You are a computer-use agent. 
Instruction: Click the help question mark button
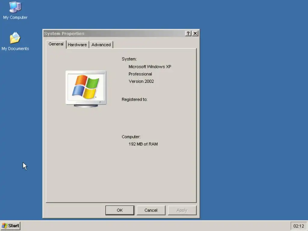[x=188, y=33]
